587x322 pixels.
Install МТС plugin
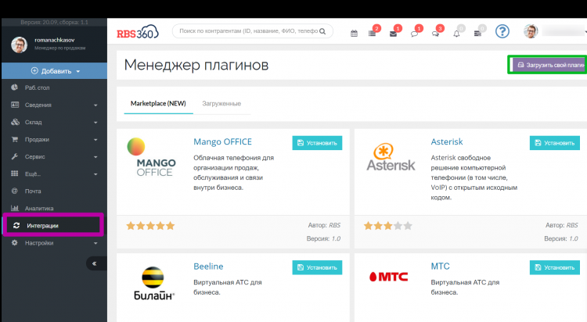(554, 267)
